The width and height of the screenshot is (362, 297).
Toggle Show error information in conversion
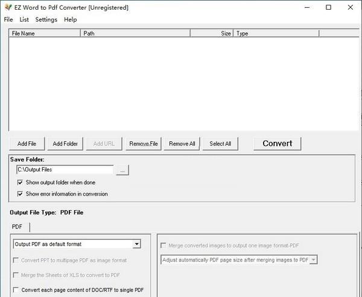[62, 194]
